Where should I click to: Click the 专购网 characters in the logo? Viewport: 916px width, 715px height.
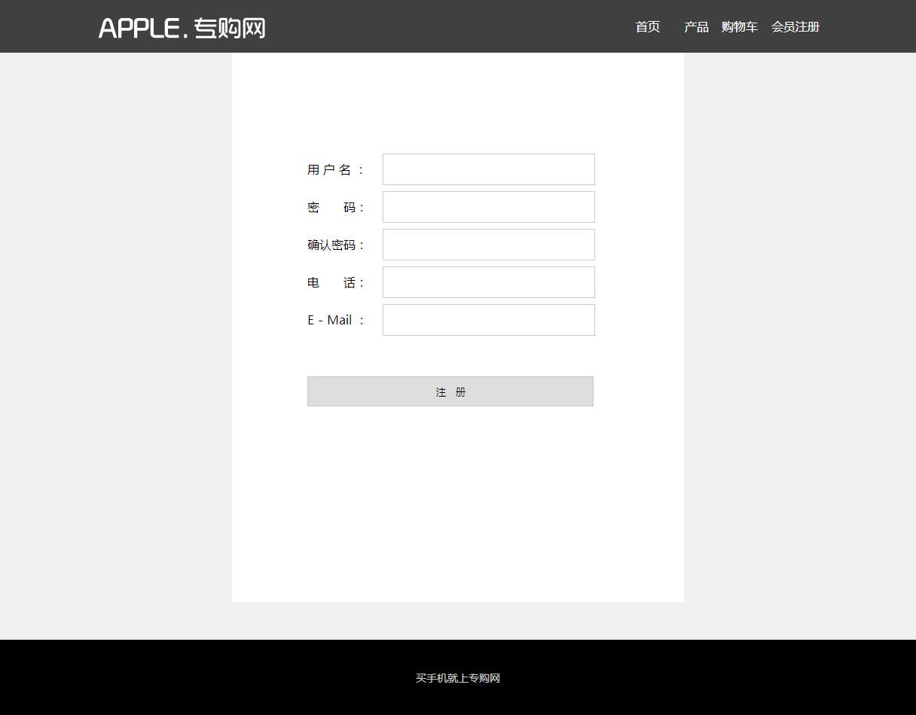pyautogui.click(x=230, y=29)
